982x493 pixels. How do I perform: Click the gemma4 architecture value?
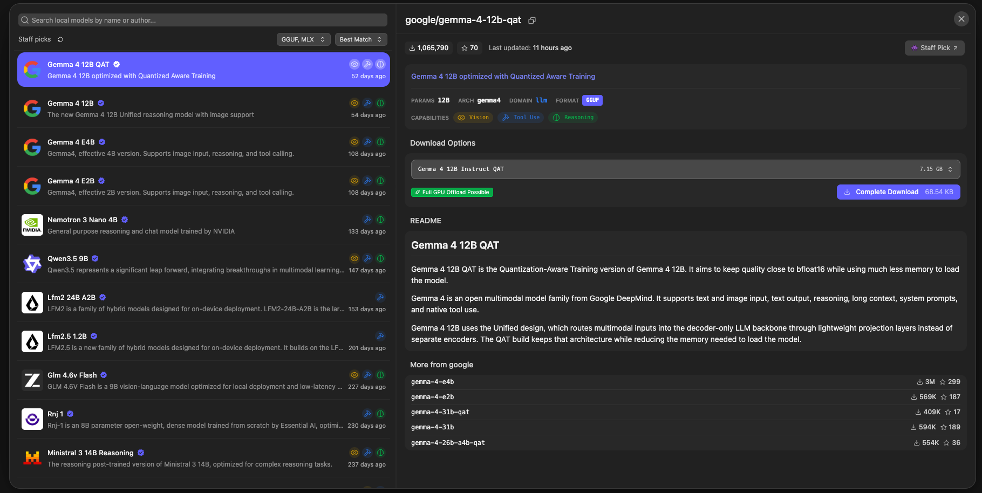click(x=489, y=100)
